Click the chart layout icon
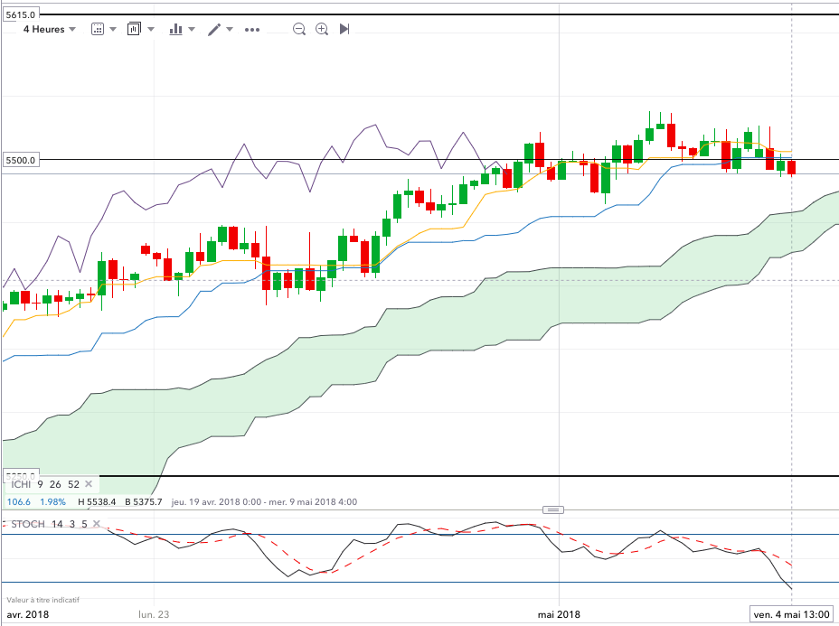The image size is (839, 626). [x=134, y=29]
